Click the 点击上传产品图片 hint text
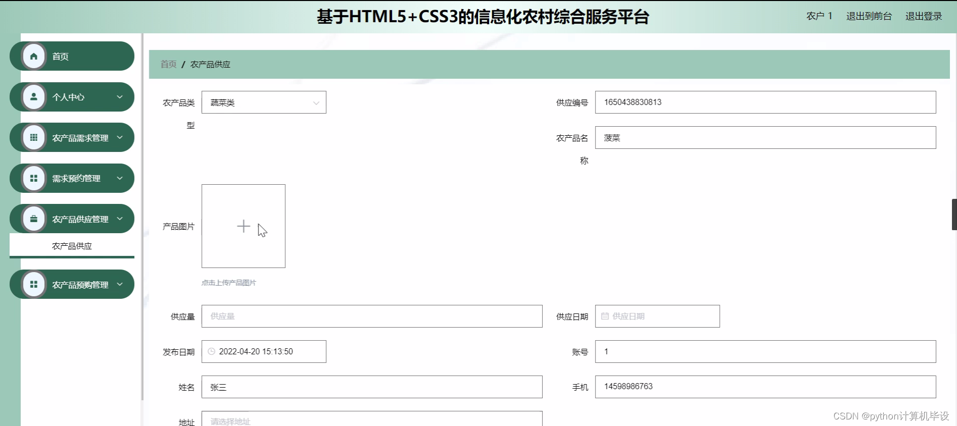Image resolution: width=957 pixels, height=426 pixels. (x=229, y=283)
